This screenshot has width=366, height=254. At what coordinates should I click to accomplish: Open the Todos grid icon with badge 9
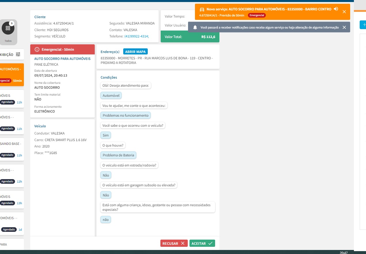pos(8,28)
